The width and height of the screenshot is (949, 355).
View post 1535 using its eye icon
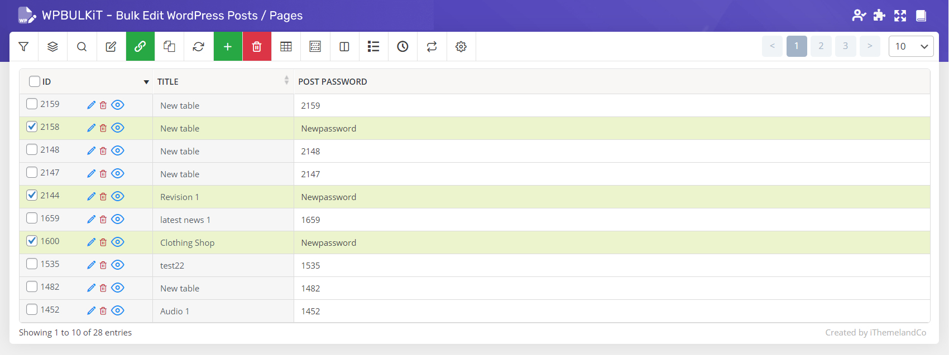117,265
